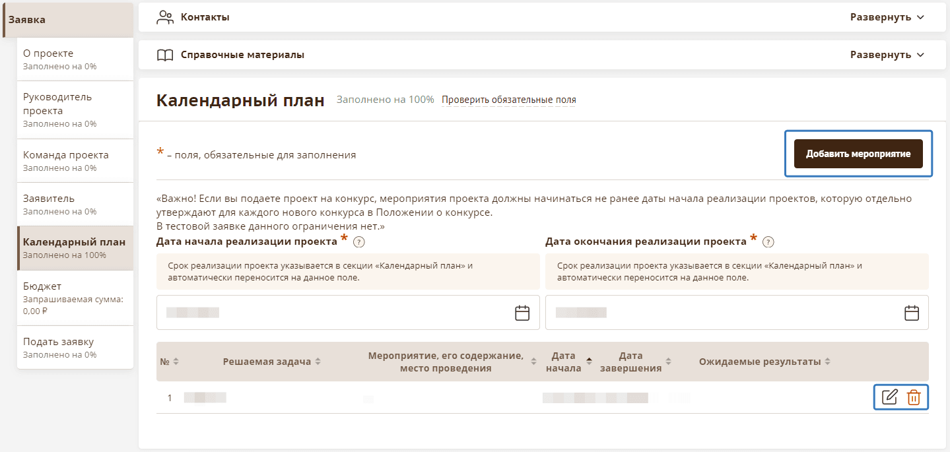Open calendar picker for project start date
This screenshot has height=452, width=950.
[522, 313]
